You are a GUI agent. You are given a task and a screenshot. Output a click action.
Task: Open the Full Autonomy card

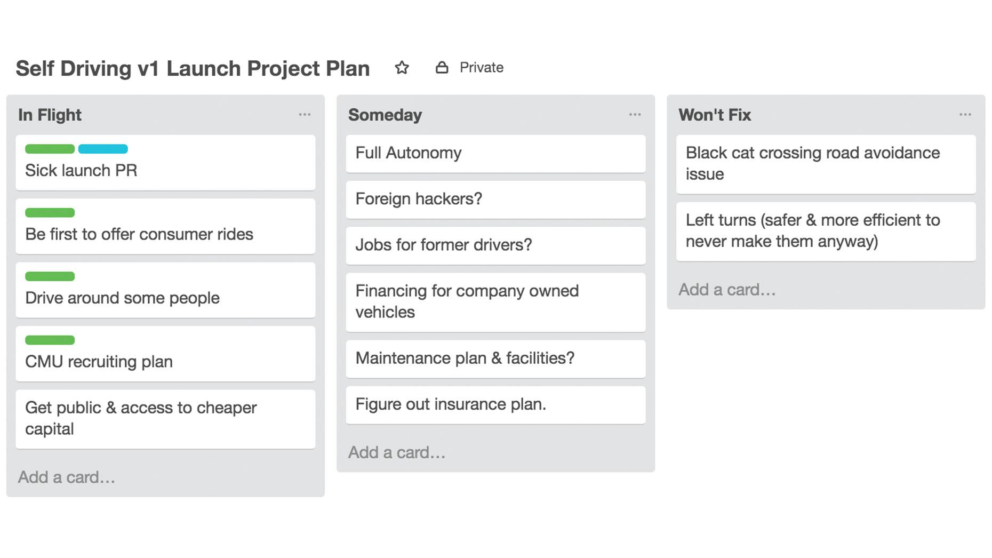[495, 154]
